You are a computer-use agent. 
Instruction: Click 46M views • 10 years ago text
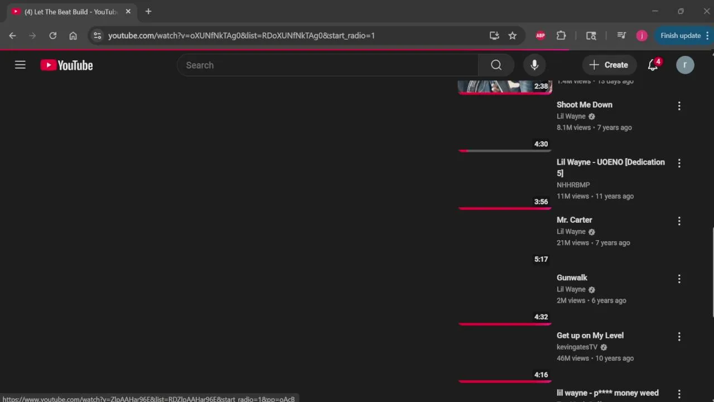(x=595, y=358)
